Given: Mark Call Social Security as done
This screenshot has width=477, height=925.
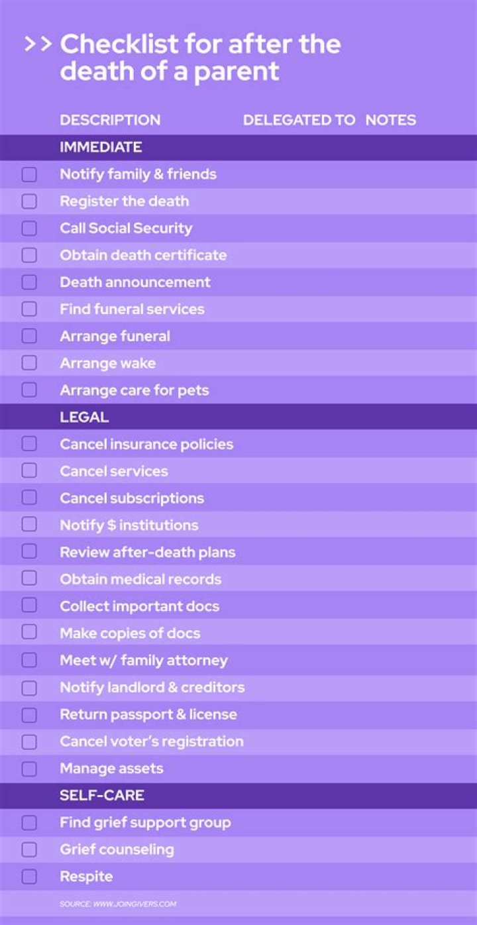Looking at the screenshot, I should [29, 229].
